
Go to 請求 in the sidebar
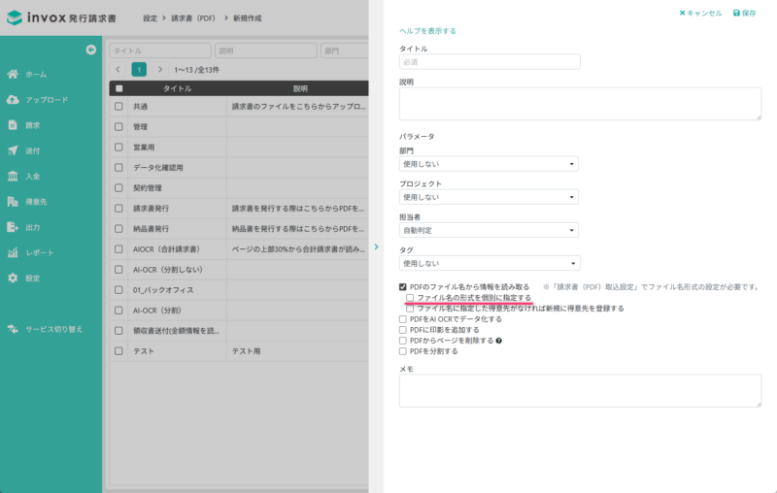(x=32, y=125)
